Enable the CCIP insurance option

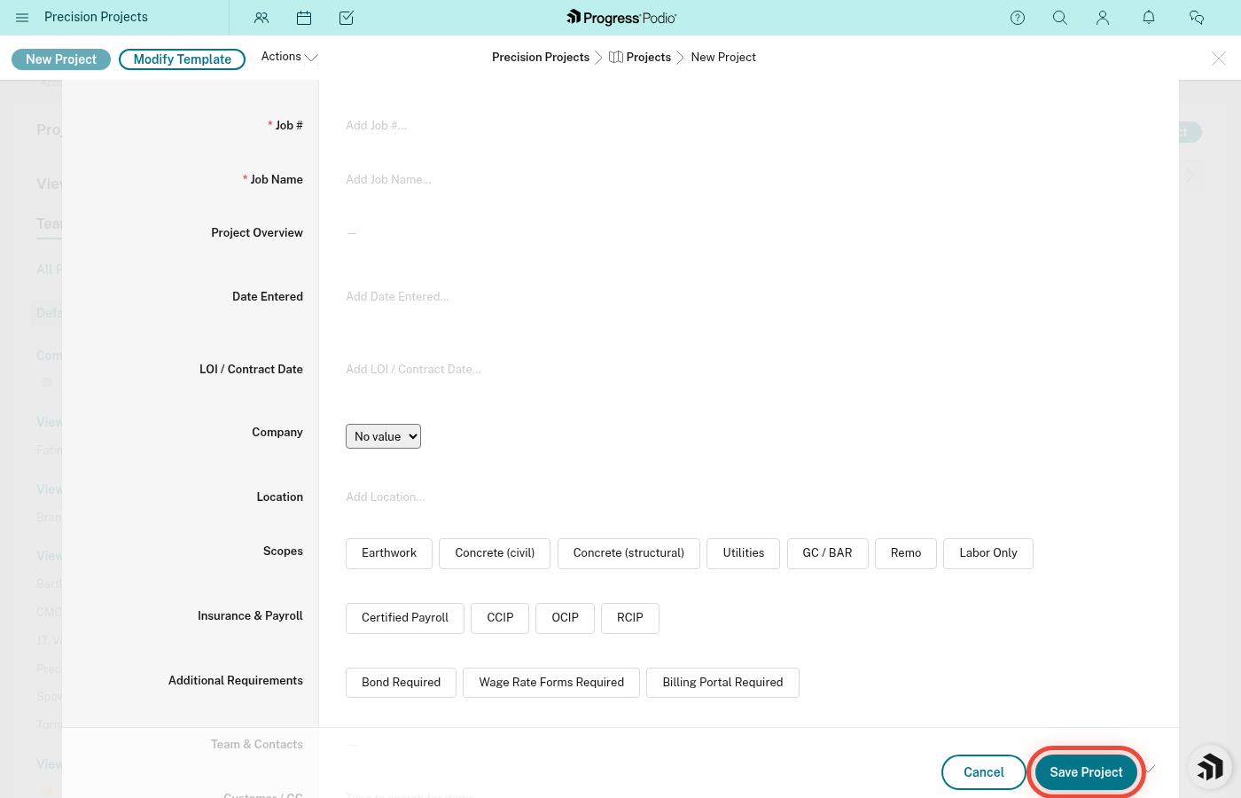tap(500, 618)
